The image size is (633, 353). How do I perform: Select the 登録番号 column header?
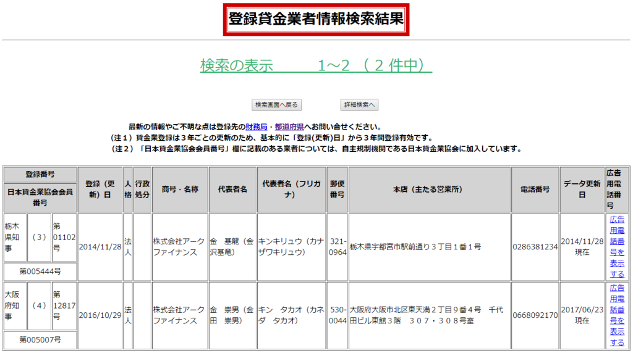click(40, 175)
